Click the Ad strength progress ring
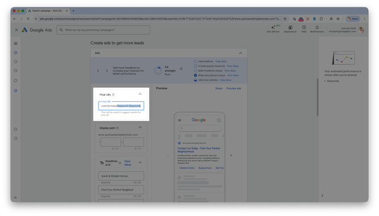 coord(158,71)
